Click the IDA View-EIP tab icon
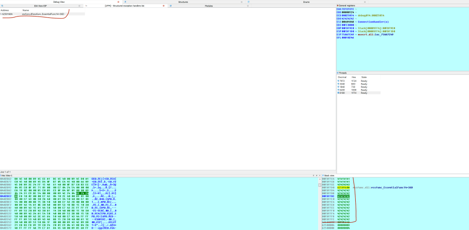The image size is (469, 230). (x=2, y=6)
